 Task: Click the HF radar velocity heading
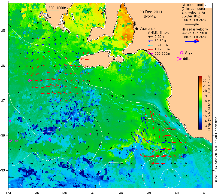click(x=195, y=29)
